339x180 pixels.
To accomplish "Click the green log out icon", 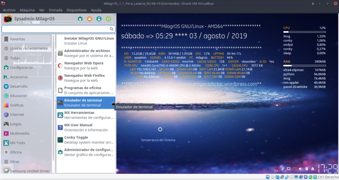I will coord(109,19).
